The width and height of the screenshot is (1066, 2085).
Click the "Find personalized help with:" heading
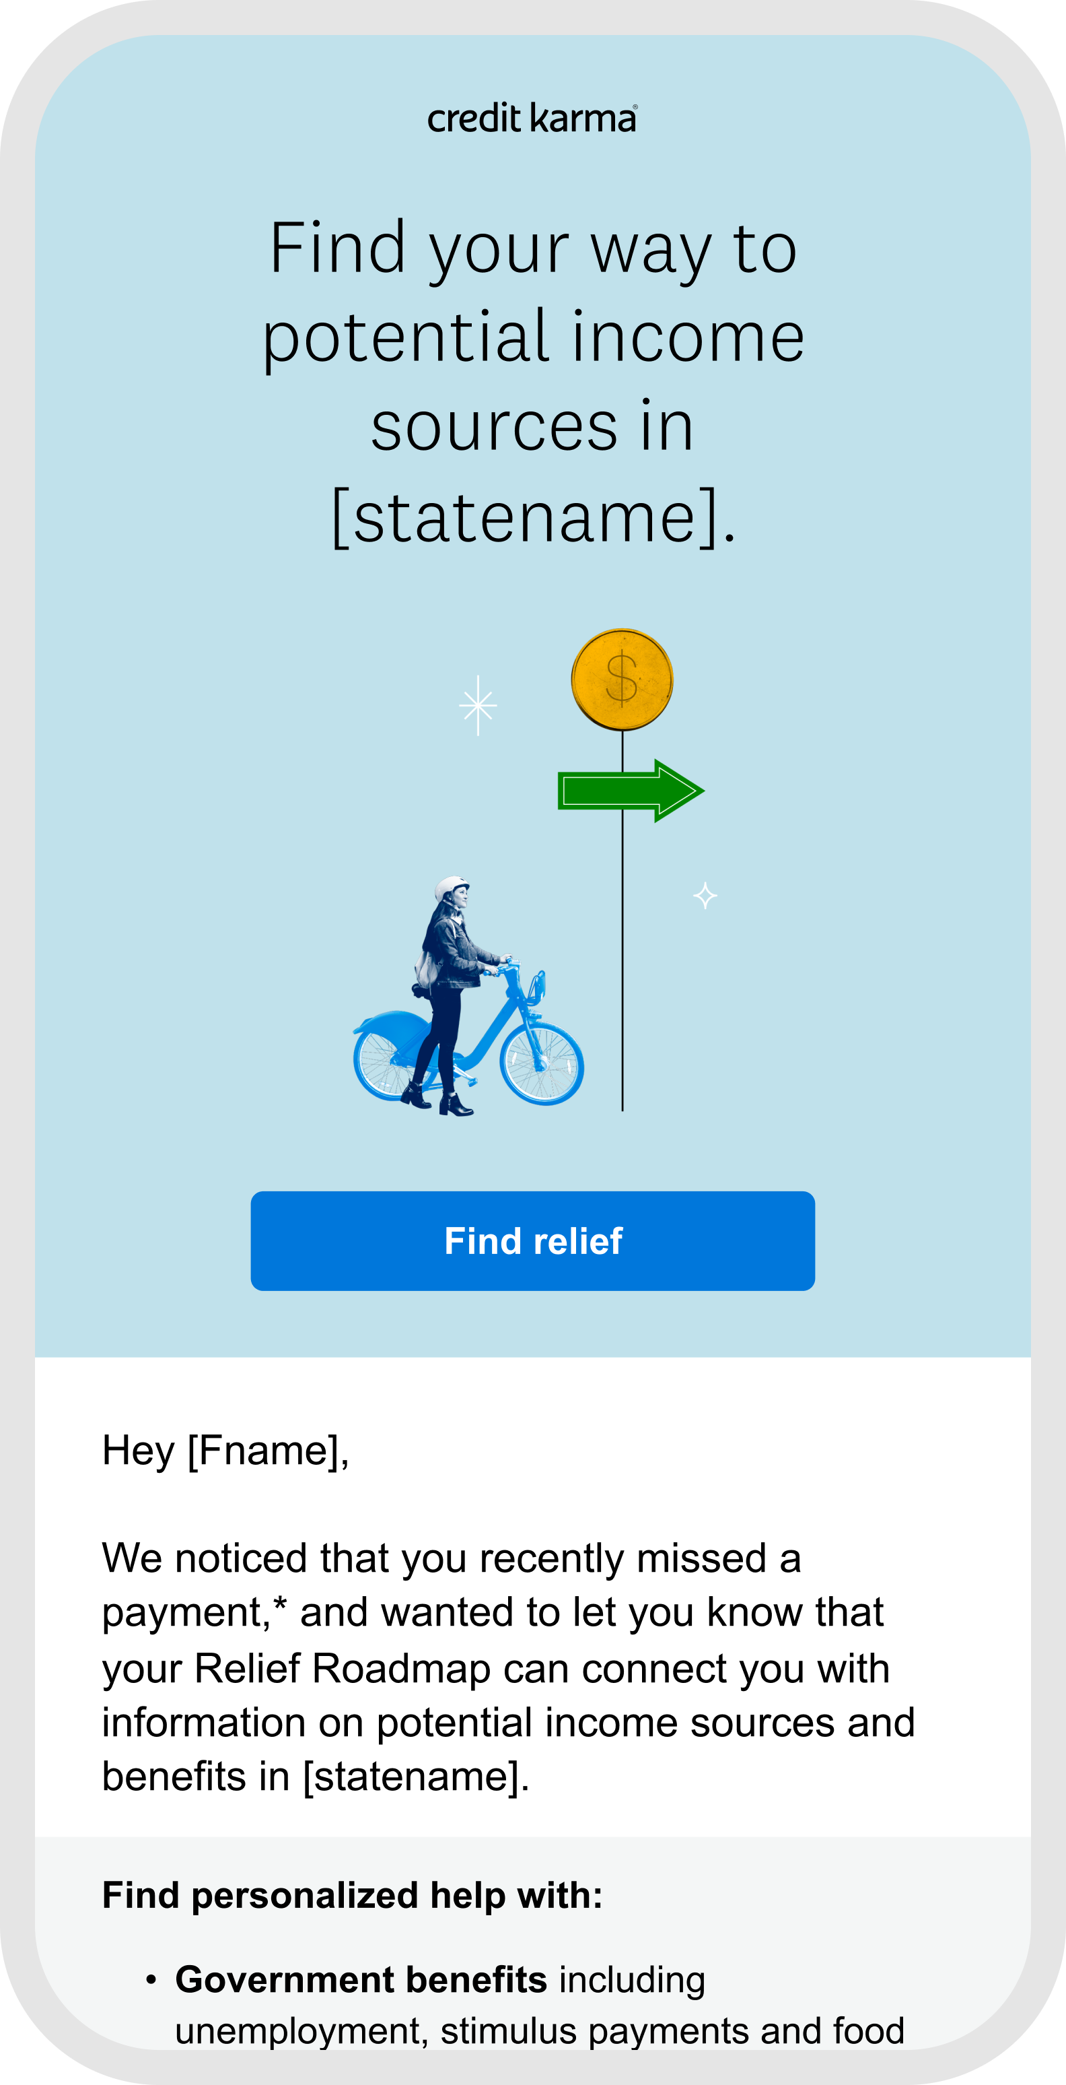352,1895
